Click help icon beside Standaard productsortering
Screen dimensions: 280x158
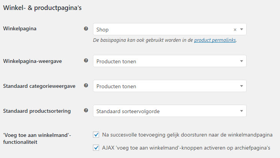(86, 110)
